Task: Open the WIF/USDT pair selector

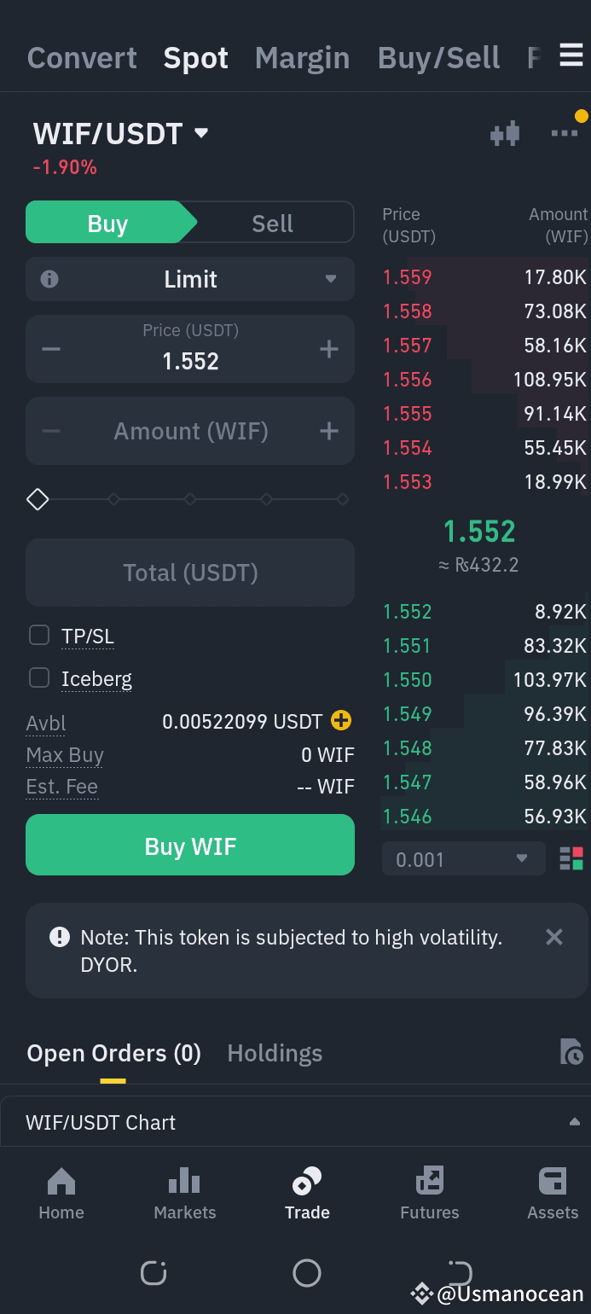Action: pyautogui.click(x=119, y=132)
